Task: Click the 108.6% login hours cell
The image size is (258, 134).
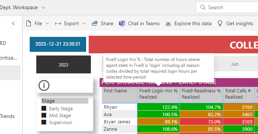Action: click(x=158, y=129)
